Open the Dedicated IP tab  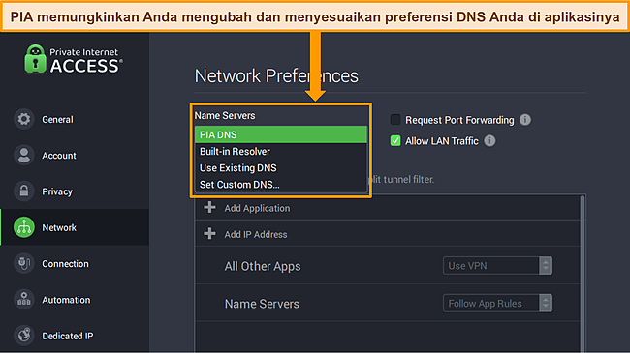[x=75, y=336]
